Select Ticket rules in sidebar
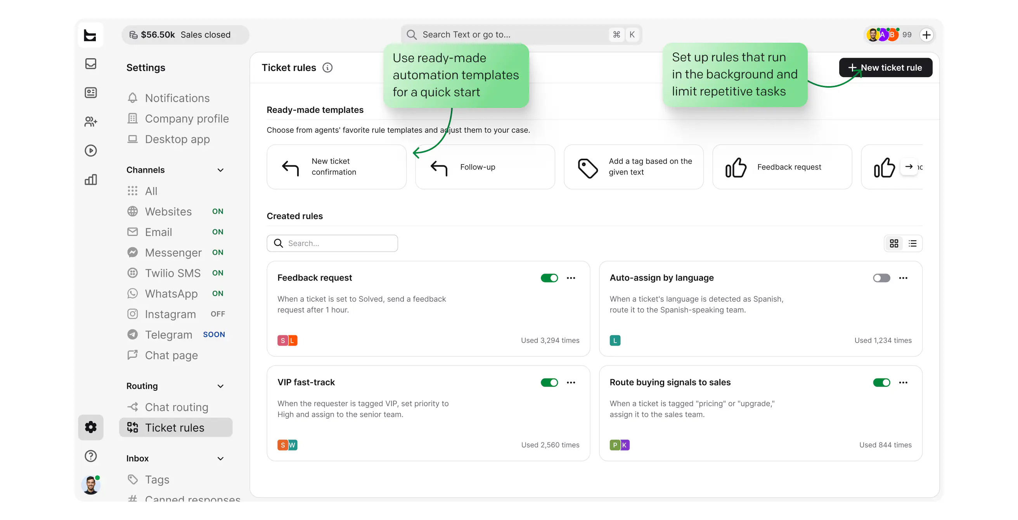Image resolution: width=1018 pixels, height=520 pixels. click(175, 428)
